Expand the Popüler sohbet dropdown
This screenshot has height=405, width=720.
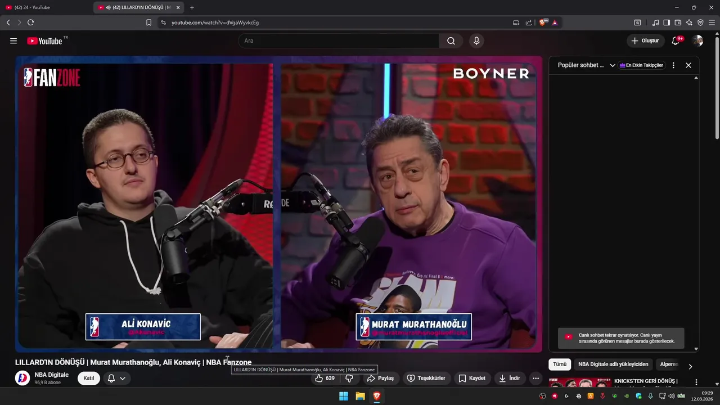click(613, 65)
